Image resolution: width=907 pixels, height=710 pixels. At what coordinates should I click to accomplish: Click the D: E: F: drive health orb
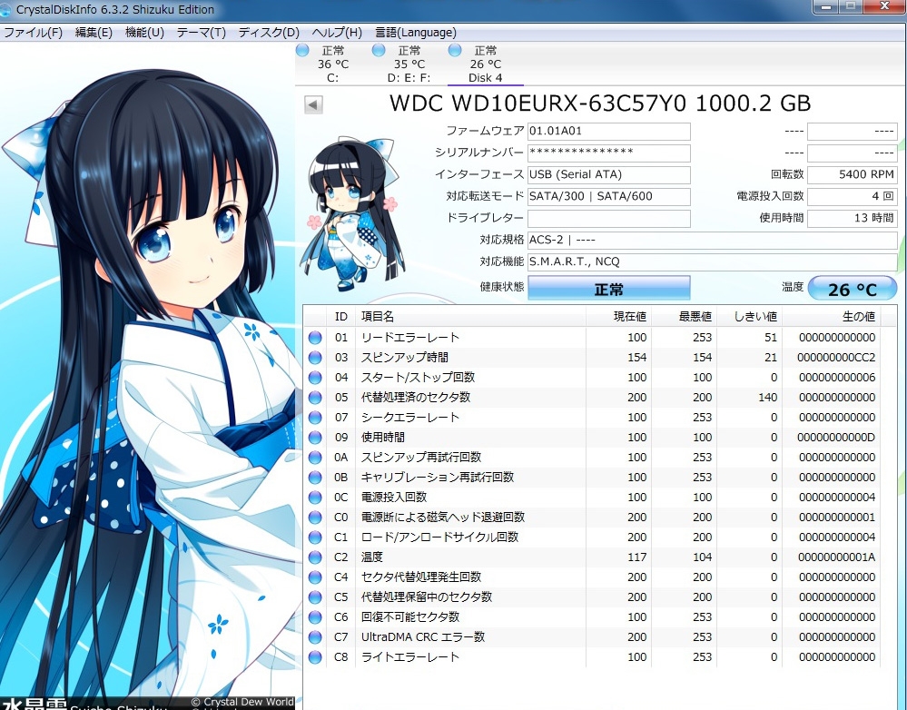379,50
